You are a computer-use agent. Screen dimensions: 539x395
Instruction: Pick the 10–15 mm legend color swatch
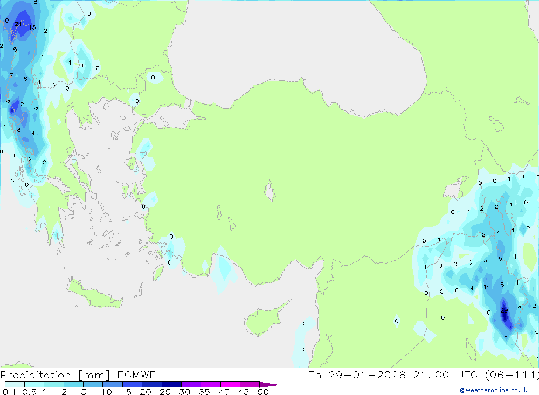click(x=113, y=384)
